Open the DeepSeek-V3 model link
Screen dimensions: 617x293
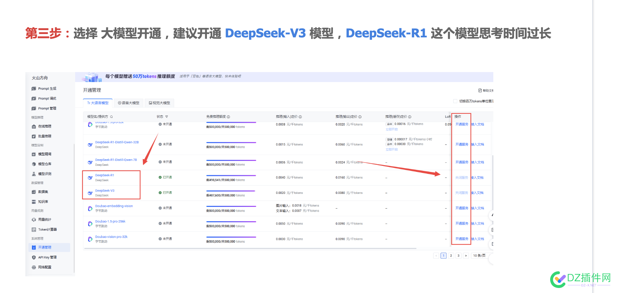[105, 191]
